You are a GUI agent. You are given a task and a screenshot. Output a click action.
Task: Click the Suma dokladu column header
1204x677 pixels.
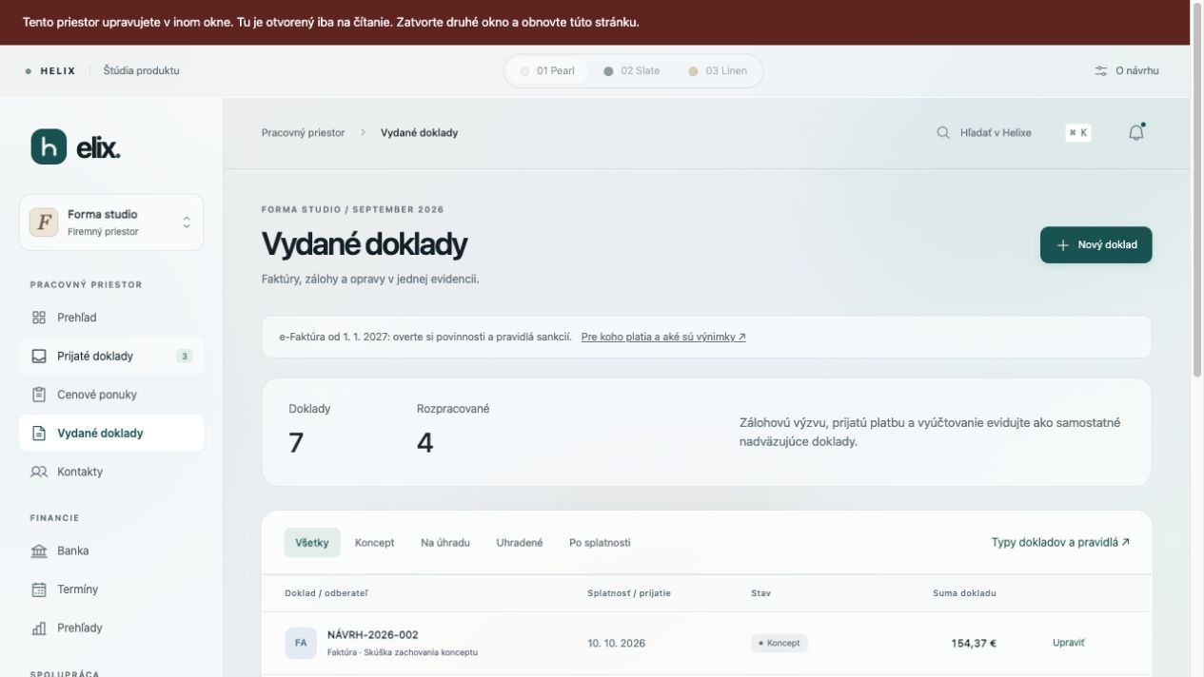[964, 593]
